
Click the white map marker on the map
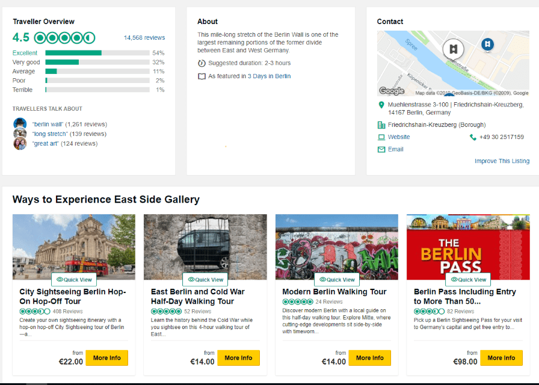tap(454, 49)
